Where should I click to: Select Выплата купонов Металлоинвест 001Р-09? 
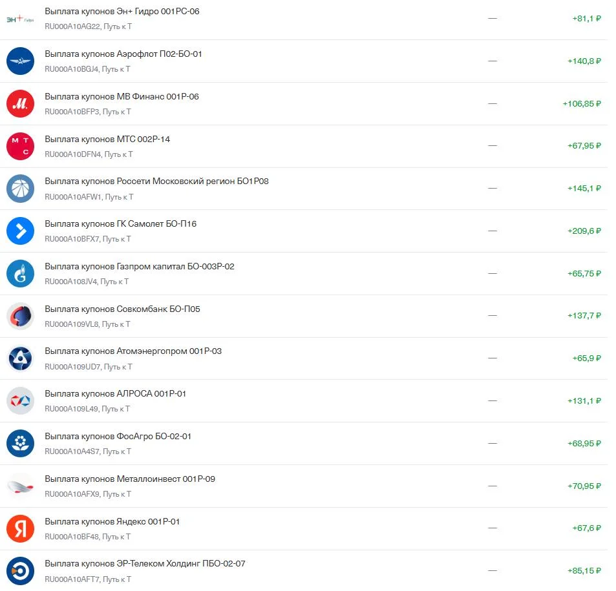[130, 479]
